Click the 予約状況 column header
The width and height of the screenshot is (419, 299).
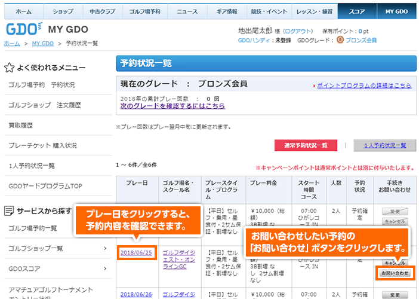click(x=360, y=190)
